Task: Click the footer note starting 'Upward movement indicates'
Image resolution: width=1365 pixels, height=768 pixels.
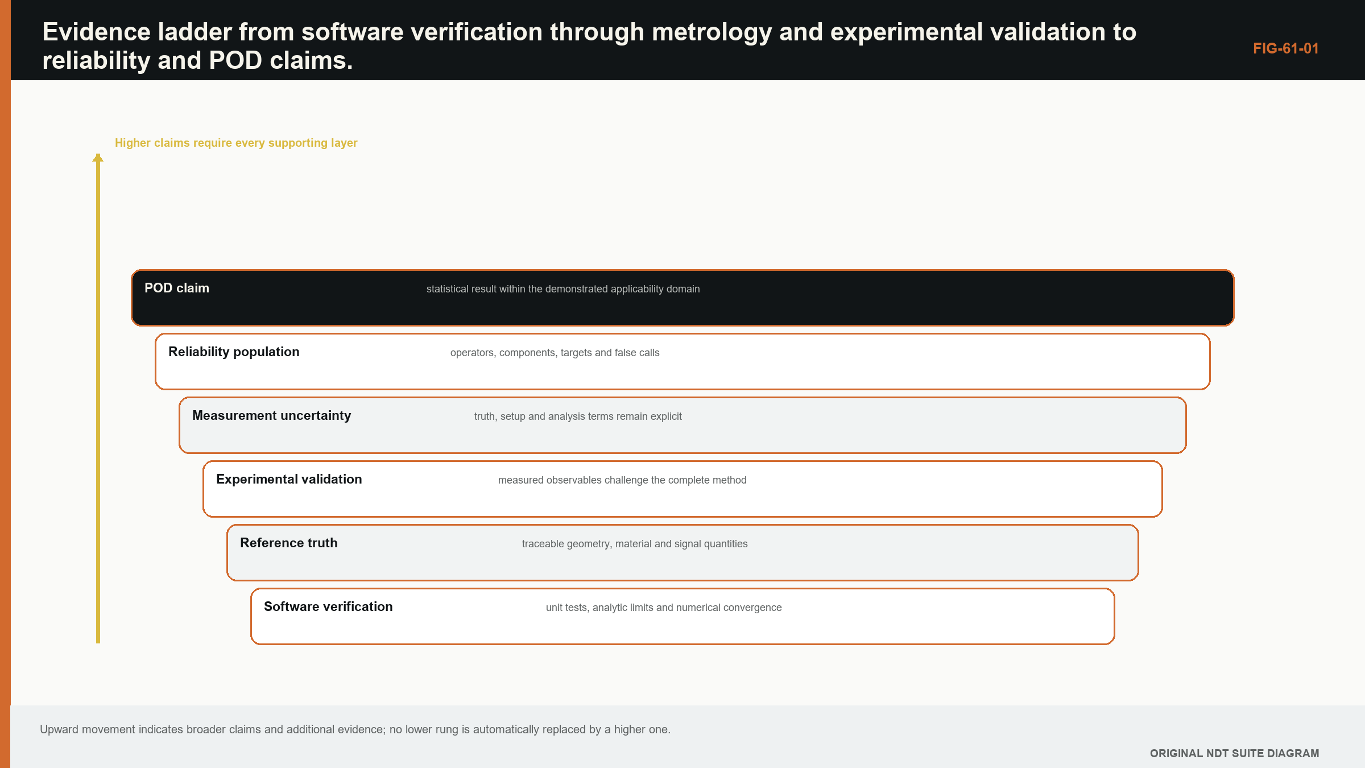Action: pyautogui.click(x=355, y=729)
